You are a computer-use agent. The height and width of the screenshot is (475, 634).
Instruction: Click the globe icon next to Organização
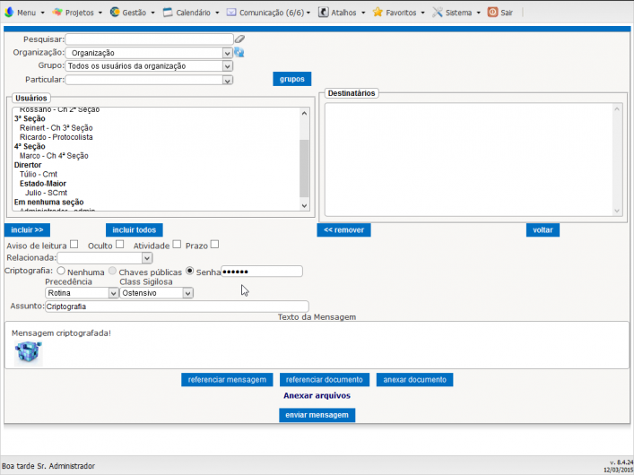point(239,53)
